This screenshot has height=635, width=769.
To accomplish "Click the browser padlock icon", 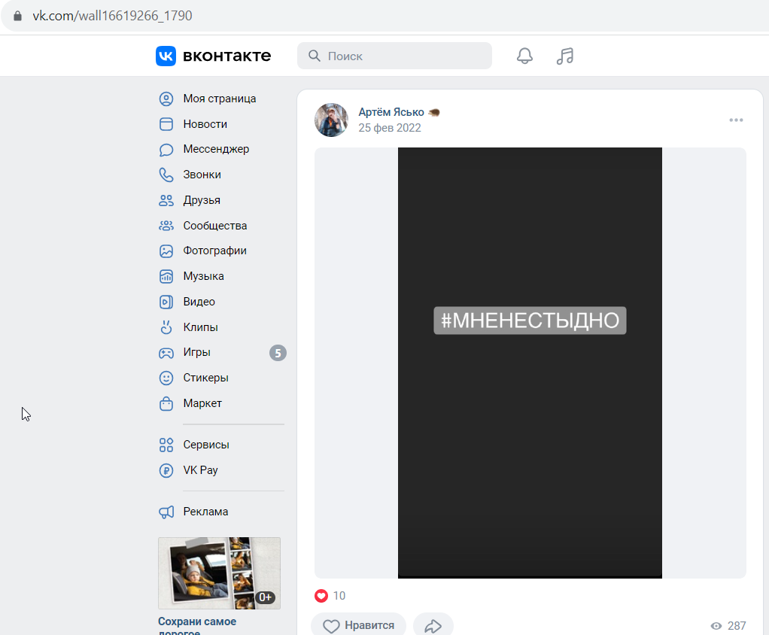I will pos(17,17).
